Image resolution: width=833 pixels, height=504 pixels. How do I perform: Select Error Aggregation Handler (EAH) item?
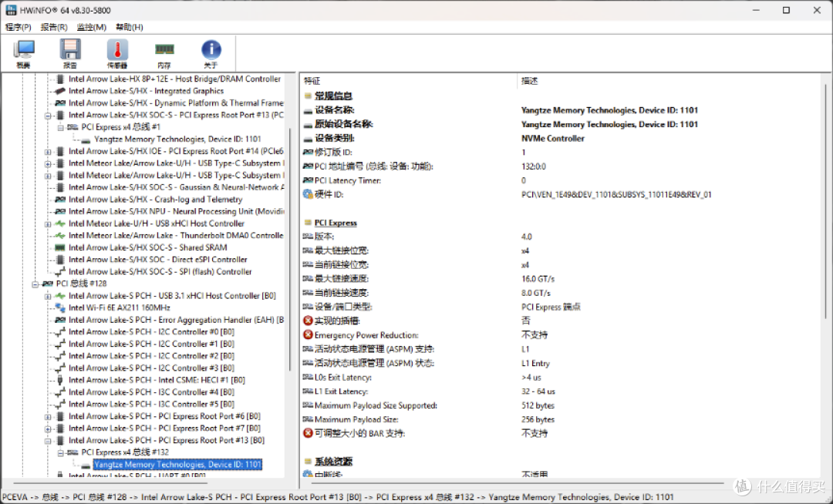tap(176, 320)
